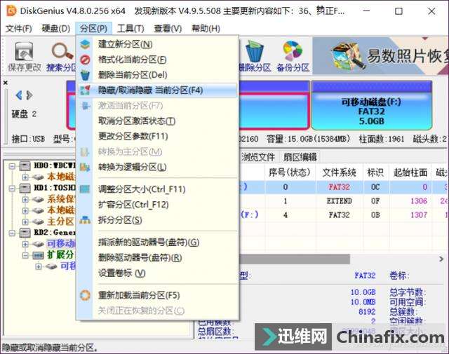Choose 建立新分区(N) from the menu

[x=157, y=44]
